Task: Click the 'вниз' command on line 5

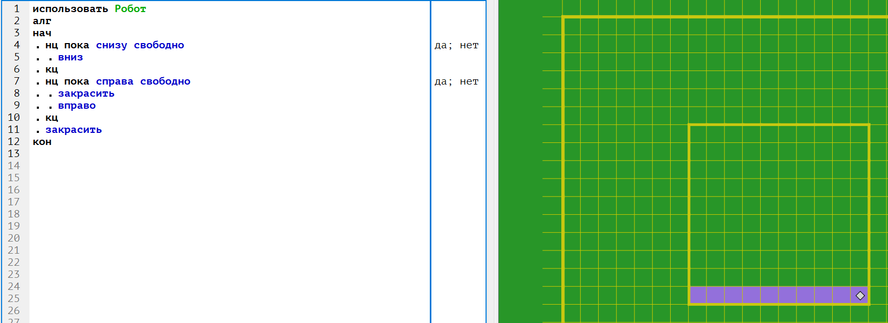Action: tap(70, 57)
